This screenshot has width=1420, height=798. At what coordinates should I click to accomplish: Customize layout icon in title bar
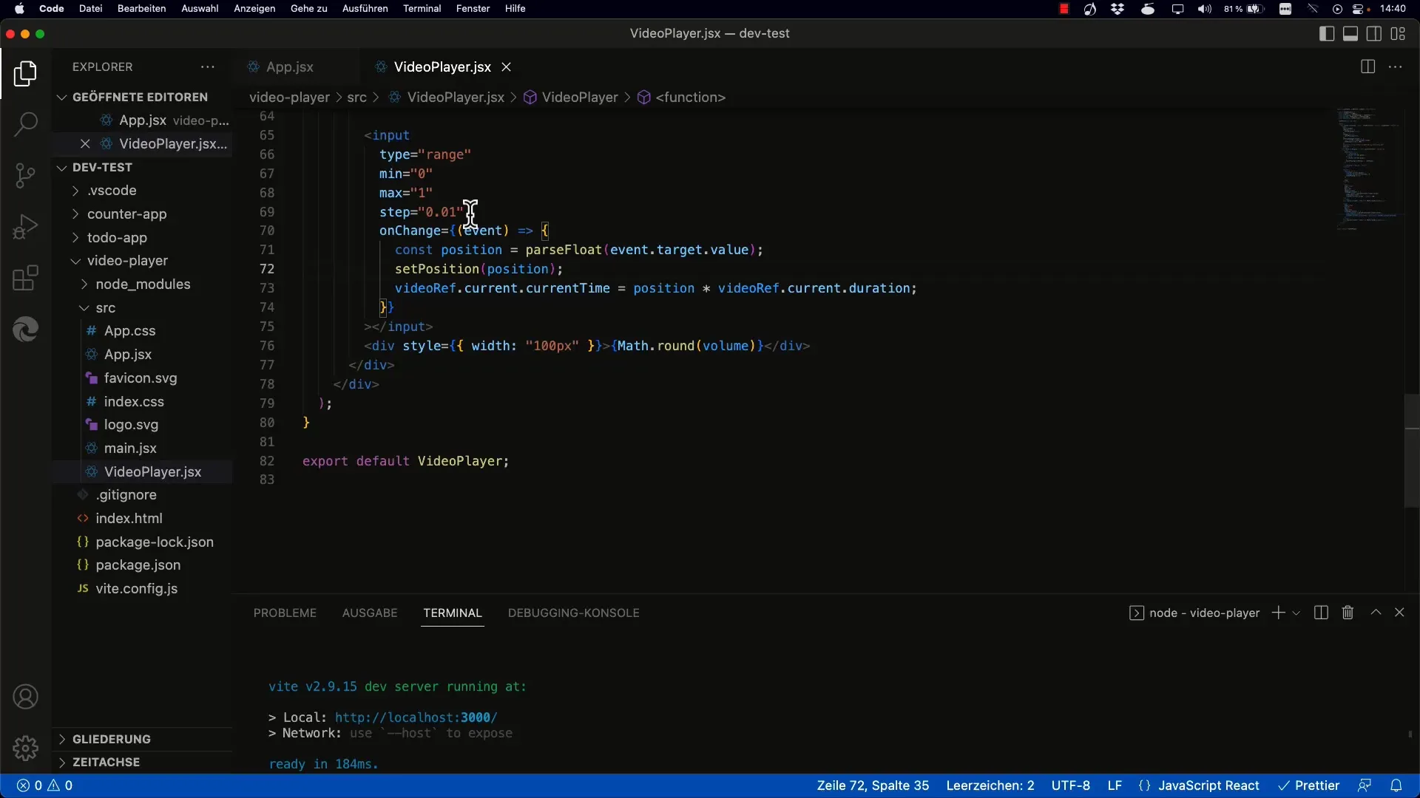pos(1398,33)
